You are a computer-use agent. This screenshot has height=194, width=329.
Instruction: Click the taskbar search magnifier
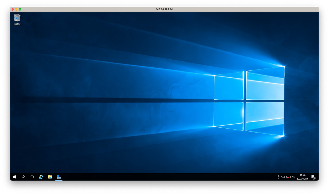23,177
